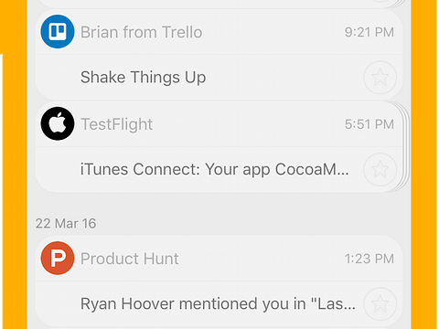Click the 1:23 PM timestamp
The image size is (439, 329).
(369, 259)
